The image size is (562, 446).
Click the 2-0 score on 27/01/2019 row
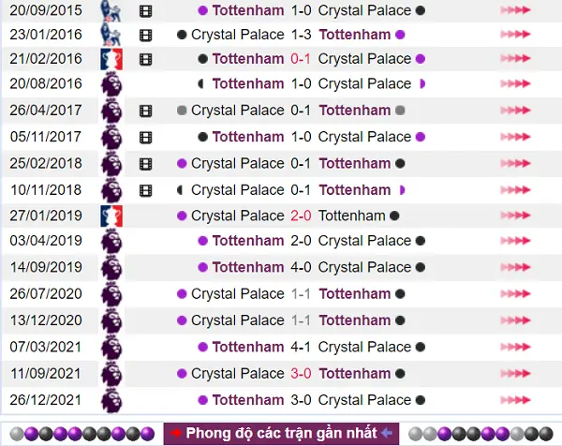[301, 216]
